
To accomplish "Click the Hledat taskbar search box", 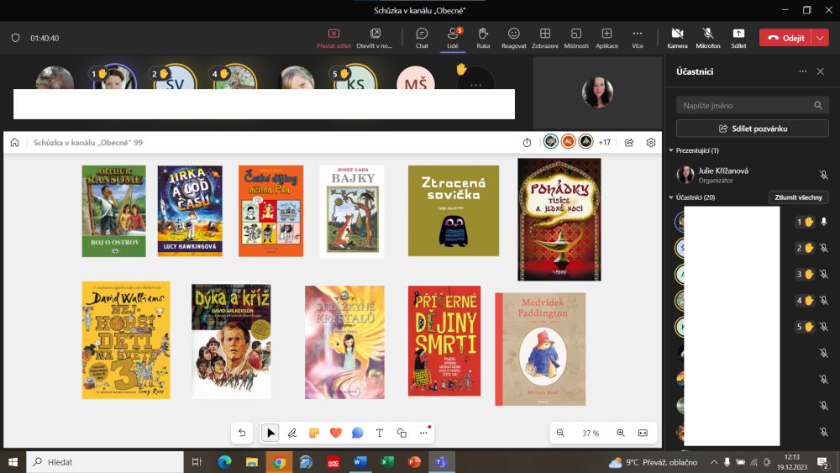I will coord(105,462).
